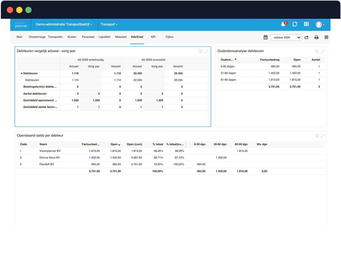Select the Deb/Cred tab
This screenshot has width=341, height=256.
(x=137, y=37)
